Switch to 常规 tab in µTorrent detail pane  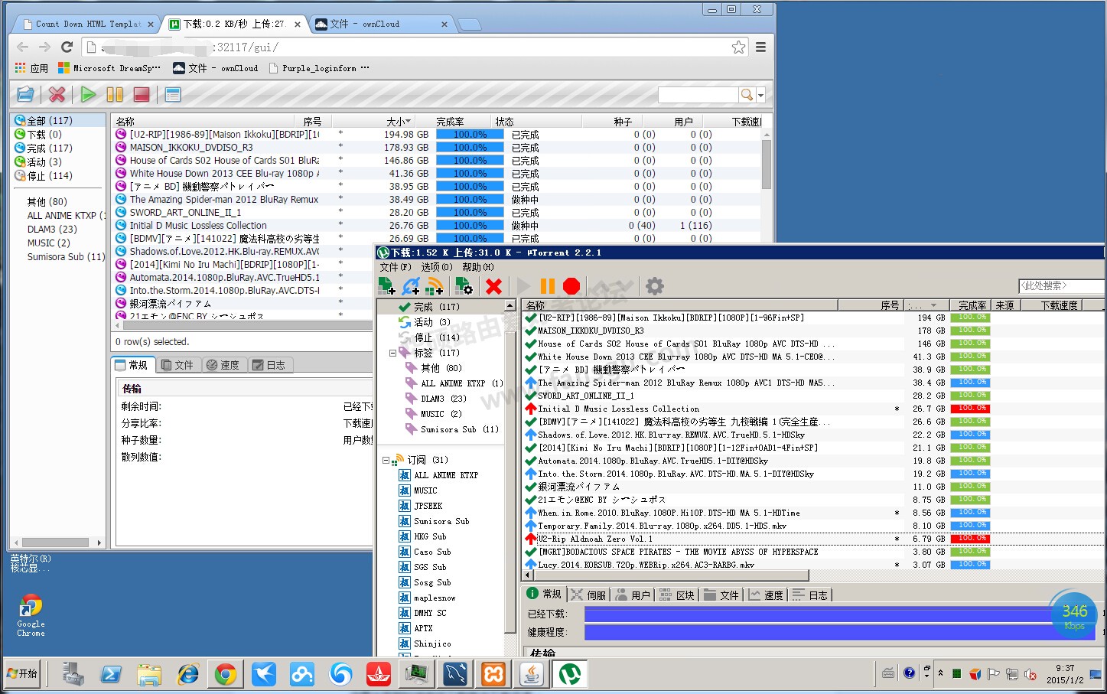pos(544,595)
